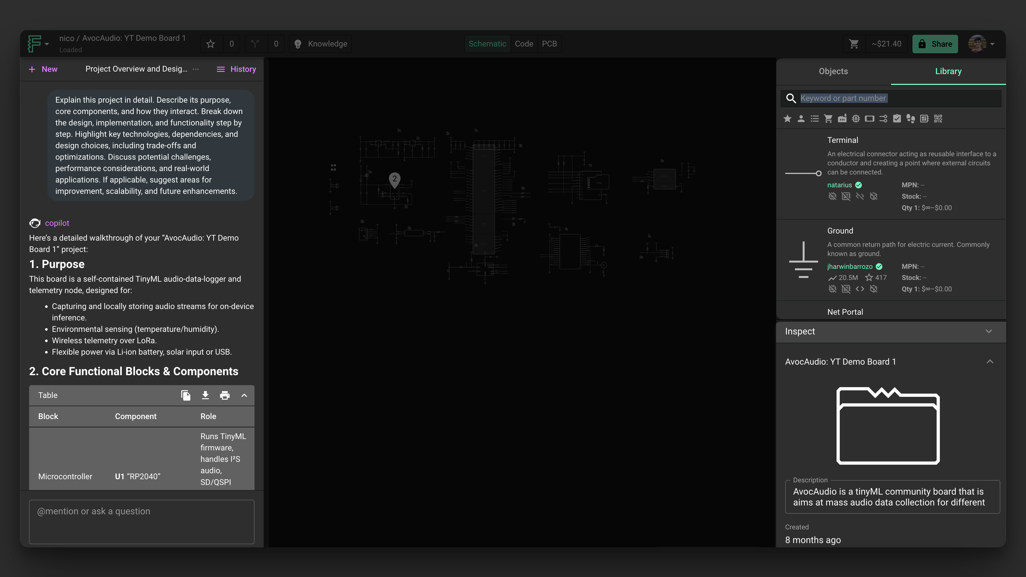This screenshot has width=1026, height=577.
Task: Filter library by starred parts
Action: (787, 119)
